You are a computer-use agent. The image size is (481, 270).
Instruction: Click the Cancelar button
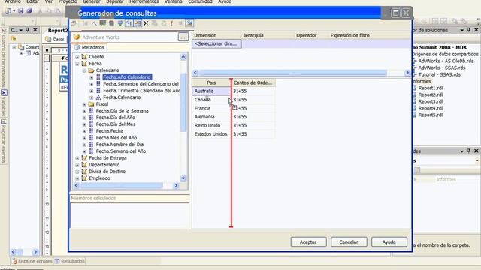point(349,241)
